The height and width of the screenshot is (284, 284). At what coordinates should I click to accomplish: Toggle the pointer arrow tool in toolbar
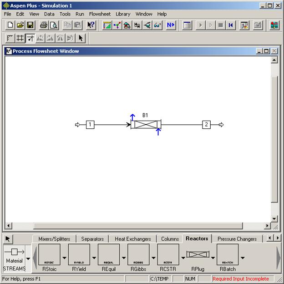point(81,38)
